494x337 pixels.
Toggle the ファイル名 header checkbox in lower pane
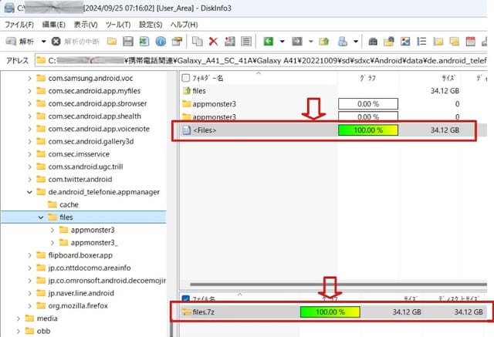pyautogui.click(x=185, y=298)
